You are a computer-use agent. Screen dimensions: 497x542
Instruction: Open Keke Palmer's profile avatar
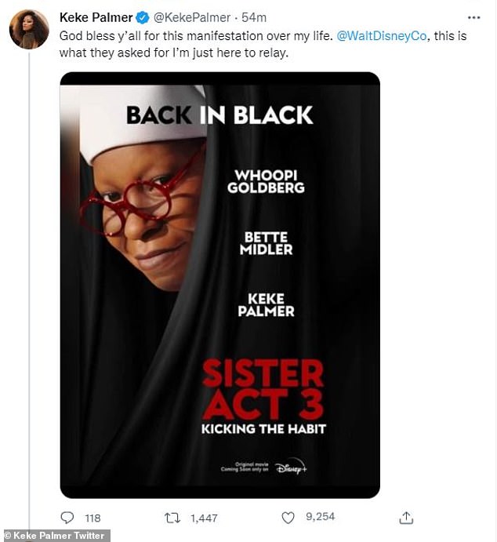coord(29,29)
